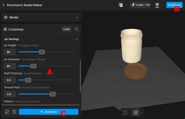Open the user avatar profile menu
This screenshot has height=119, width=185.
[157, 5]
